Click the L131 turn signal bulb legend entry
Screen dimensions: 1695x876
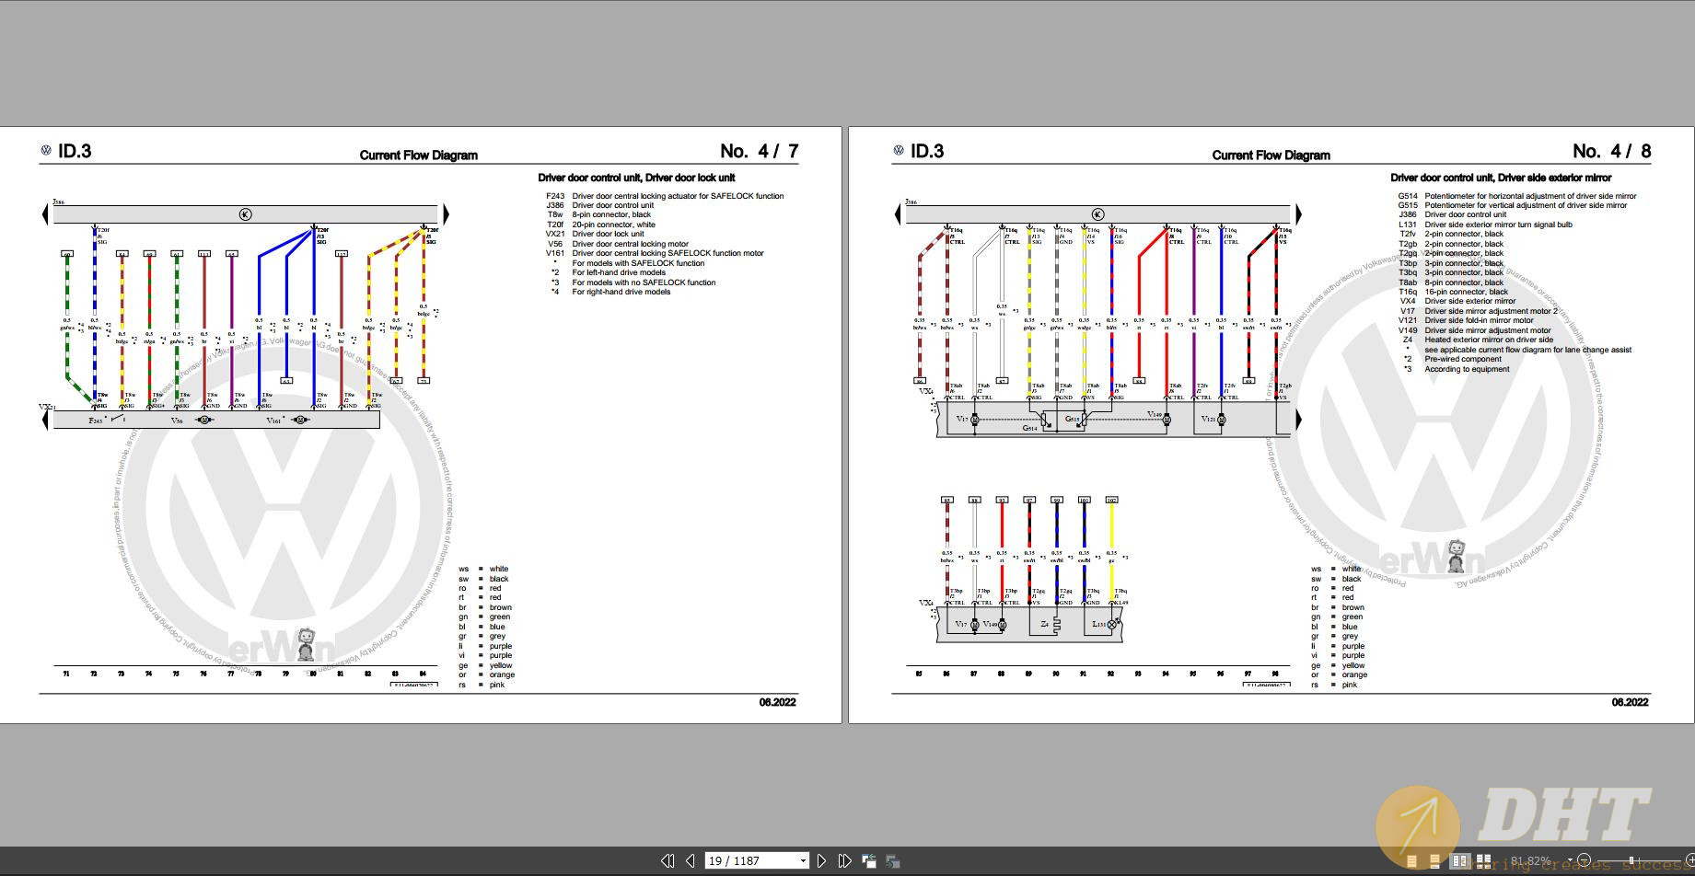[x=1485, y=225]
